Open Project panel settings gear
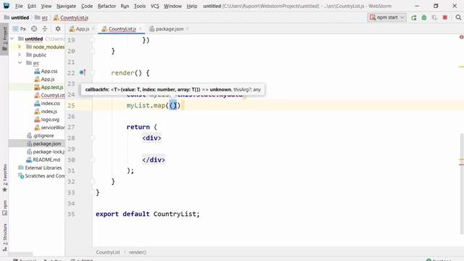This screenshot has width=464, height=261. [58, 29]
